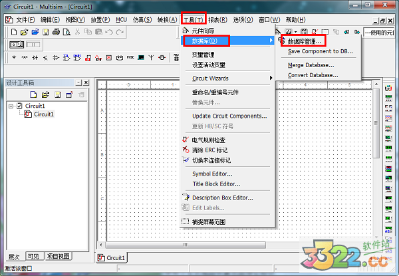Toggle the simulation pause button

[33, 45]
